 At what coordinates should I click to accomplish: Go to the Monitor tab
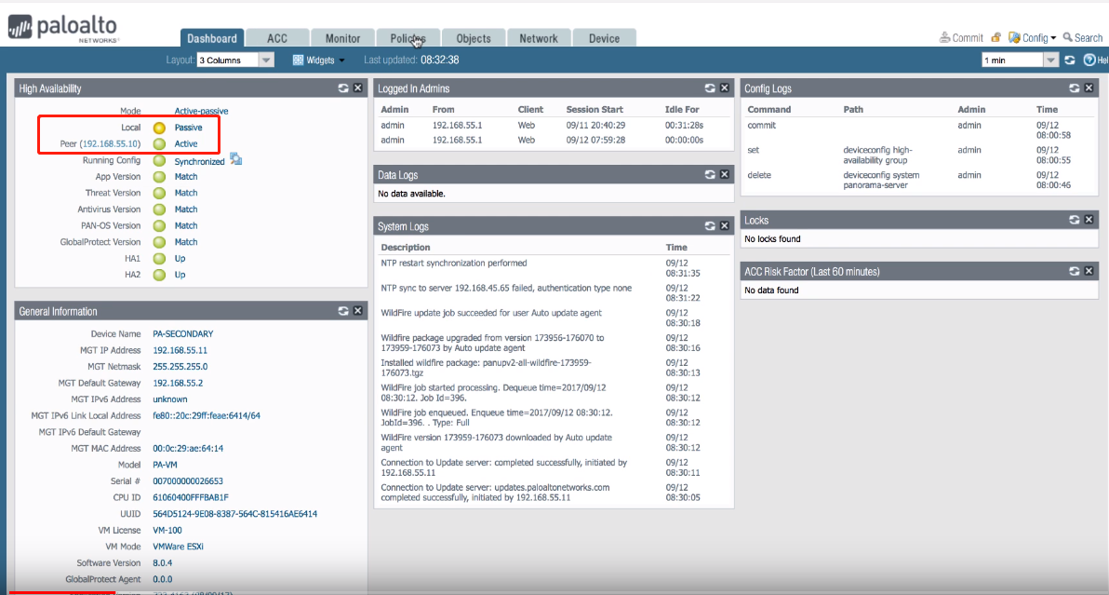pos(342,38)
